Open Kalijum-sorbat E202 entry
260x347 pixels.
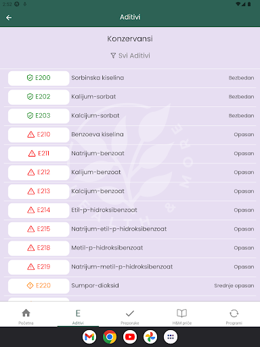pyautogui.click(x=130, y=97)
